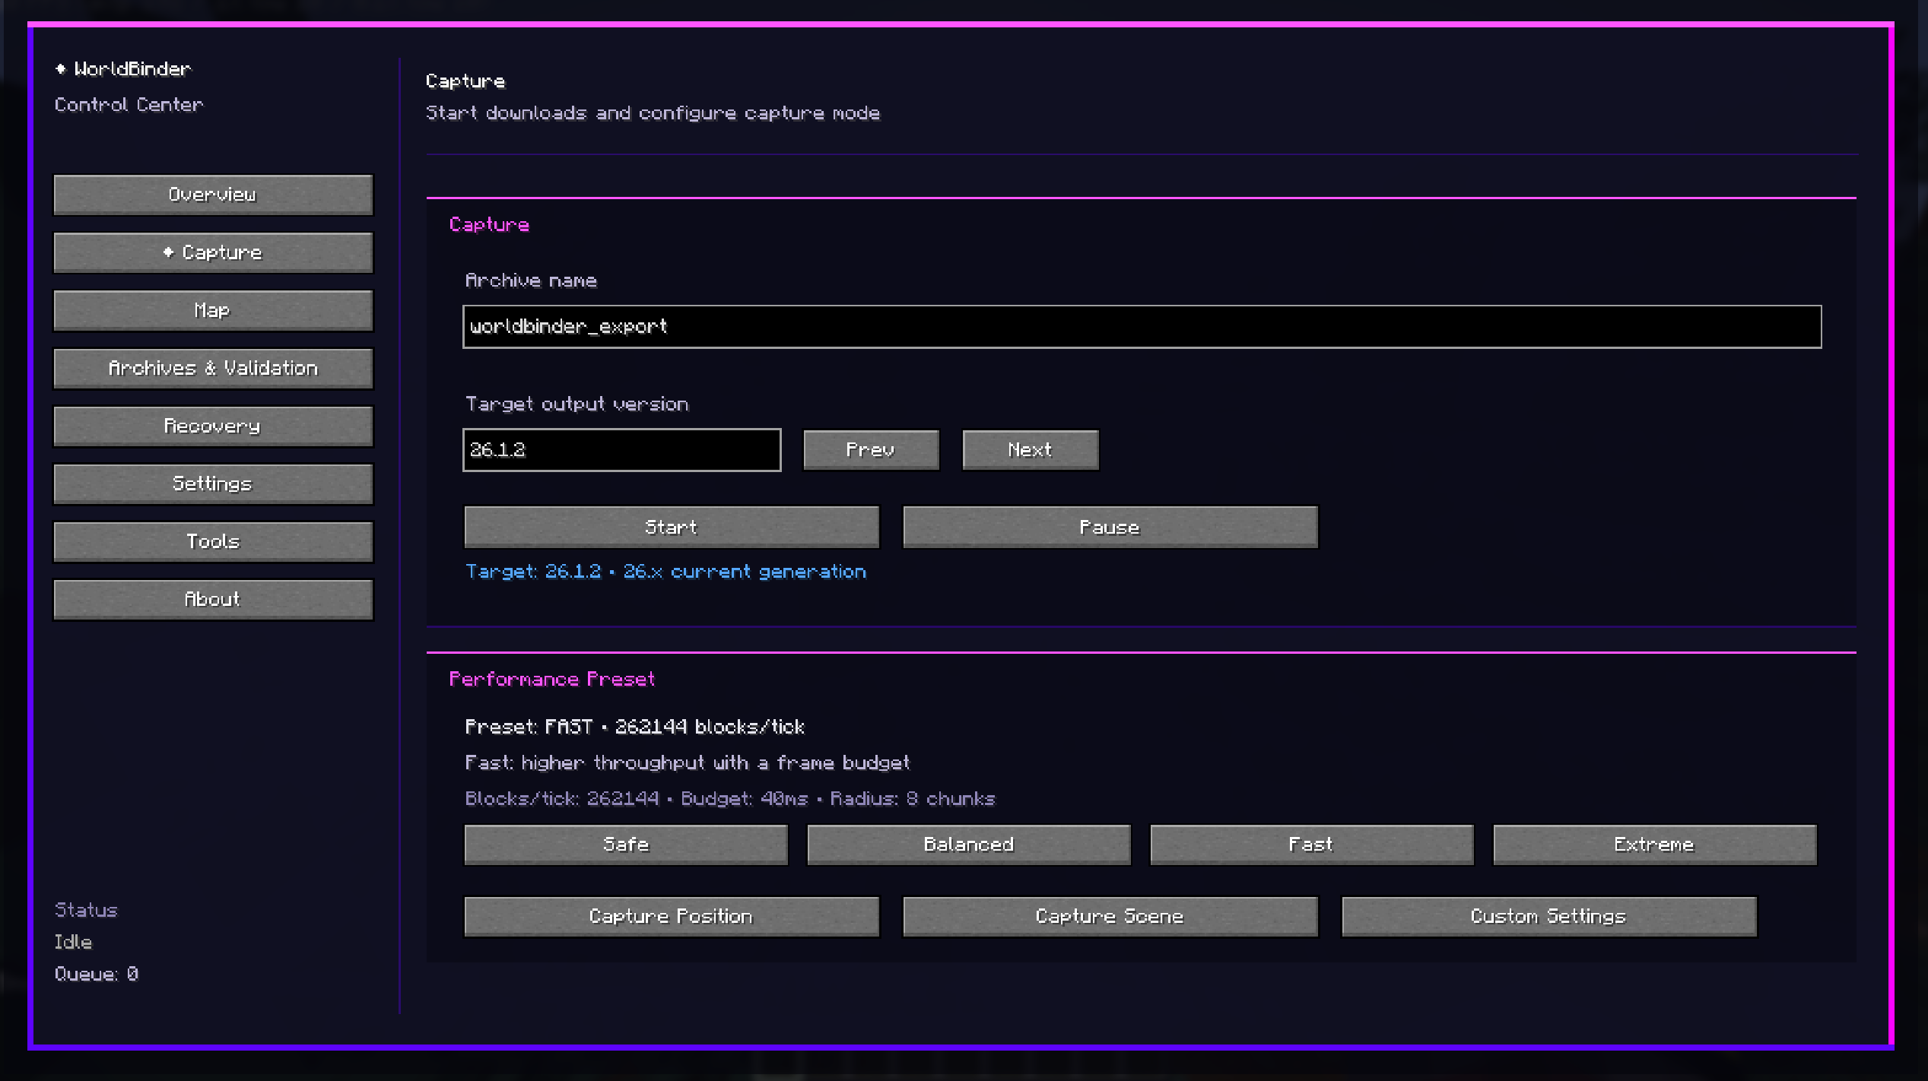This screenshot has height=1081, width=1928.
Task: Select previous version with Prev
Action: click(871, 450)
